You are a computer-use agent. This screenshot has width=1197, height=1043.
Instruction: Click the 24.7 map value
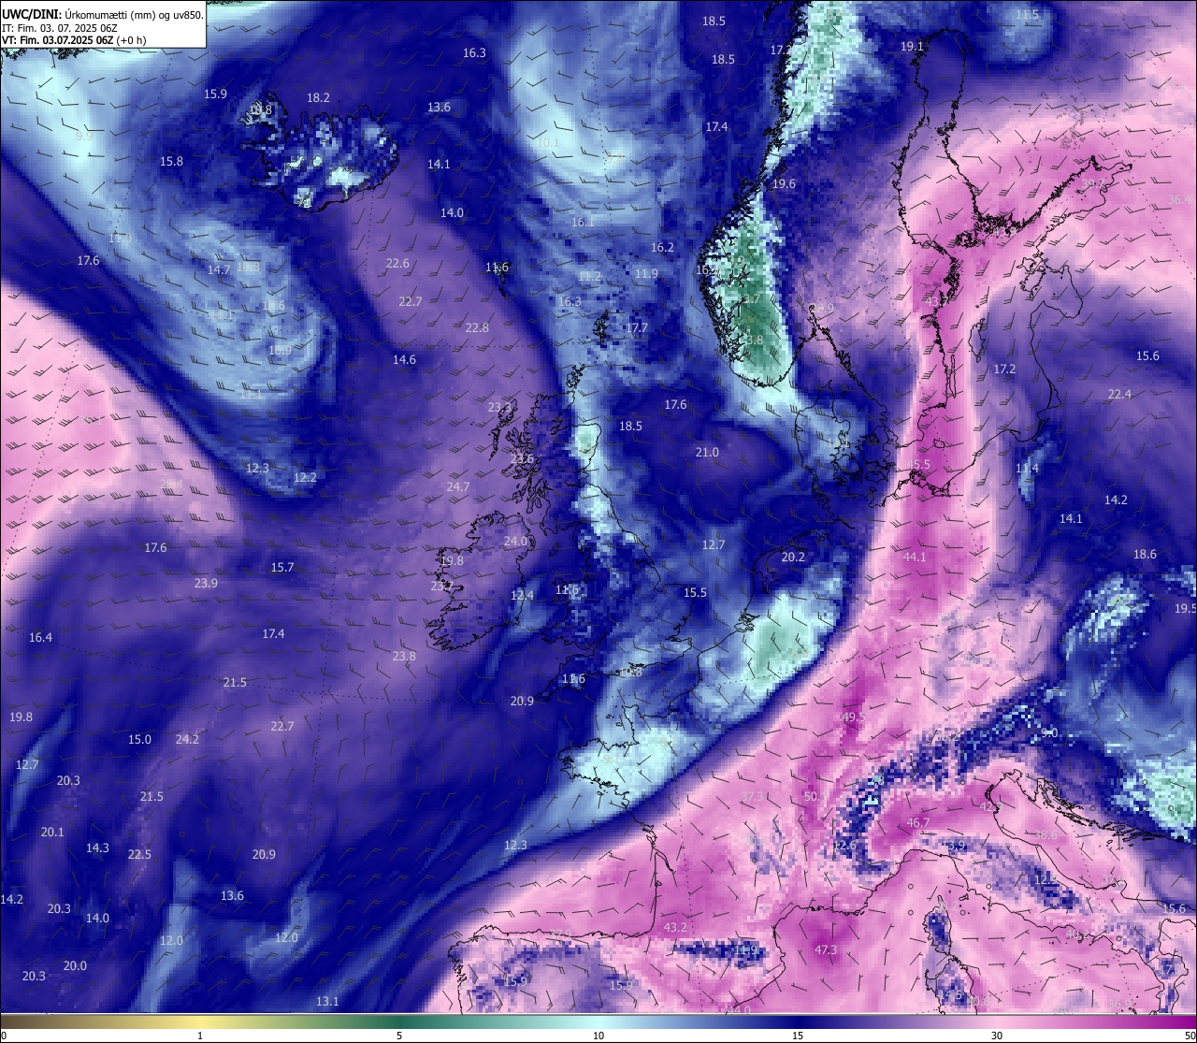click(x=458, y=486)
